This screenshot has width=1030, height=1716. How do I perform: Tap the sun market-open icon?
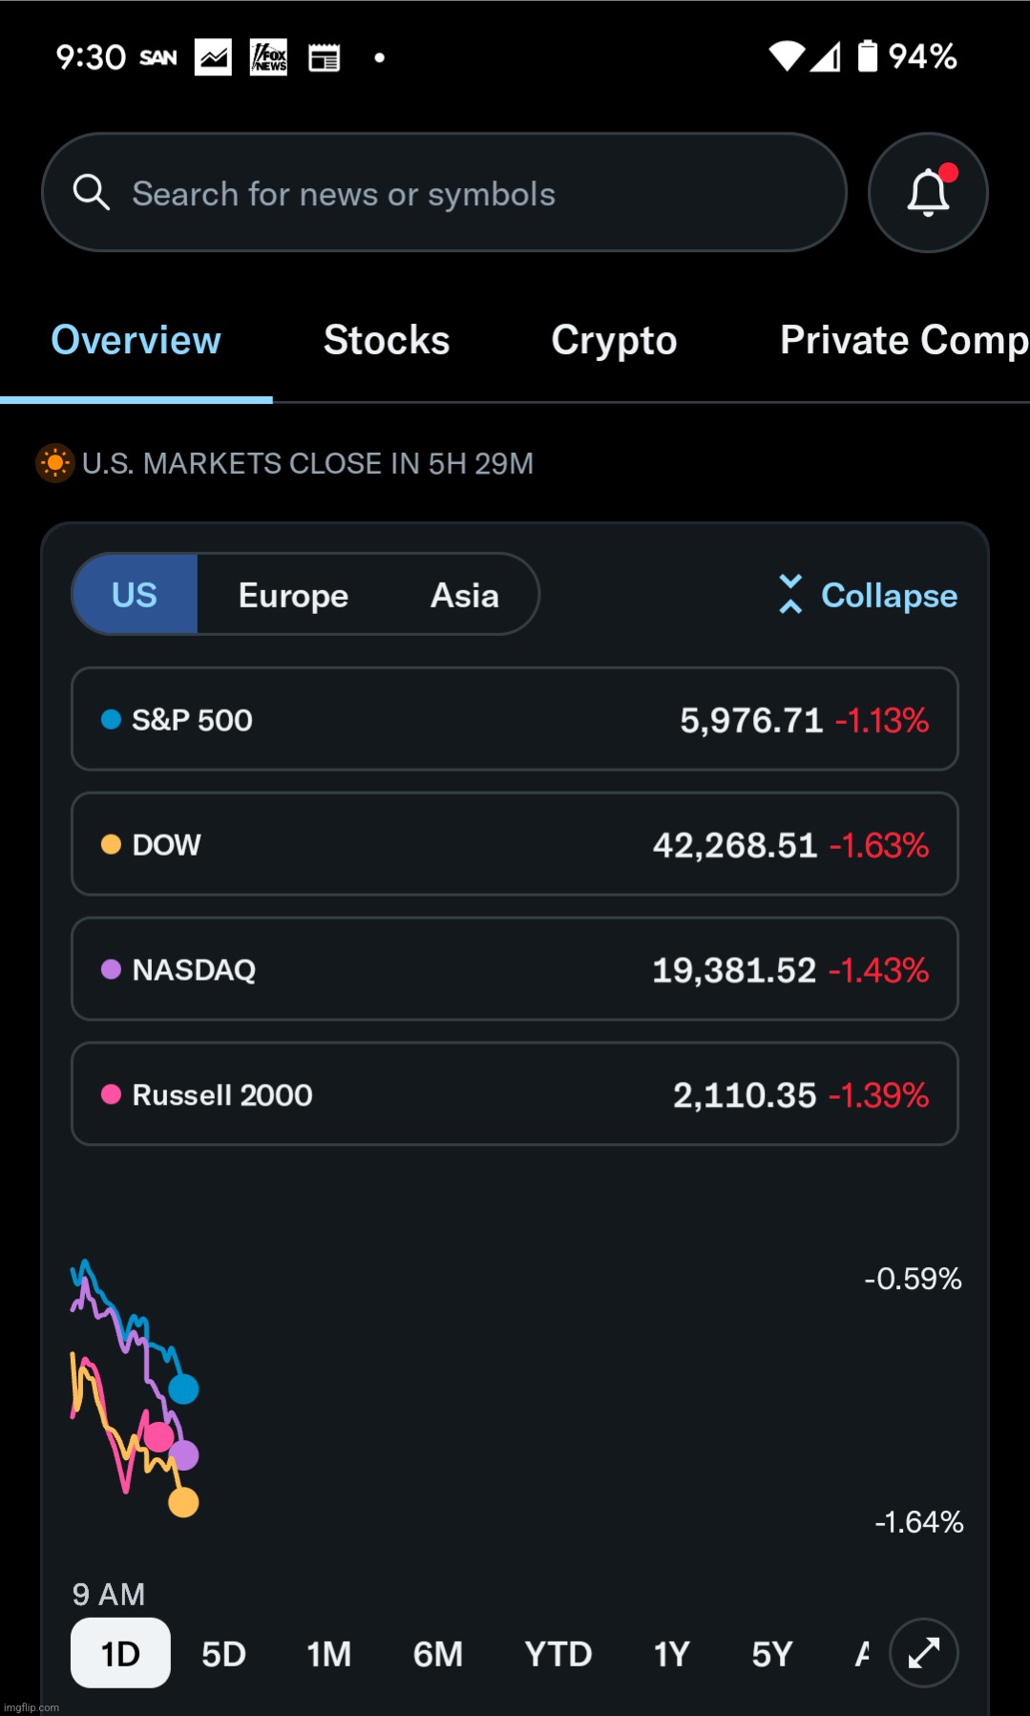point(55,463)
